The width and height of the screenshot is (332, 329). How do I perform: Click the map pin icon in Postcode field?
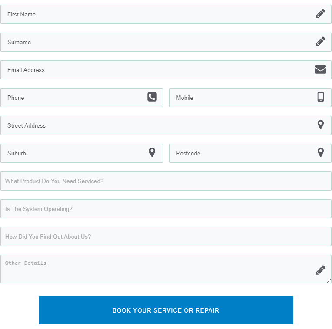click(x=321, y=152)
